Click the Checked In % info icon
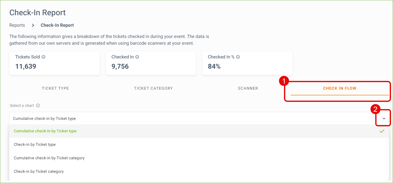The height and width of the screenshot is (183, 393). [x=238, y=57]
